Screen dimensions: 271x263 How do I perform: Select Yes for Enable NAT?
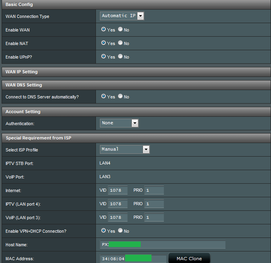104,43
